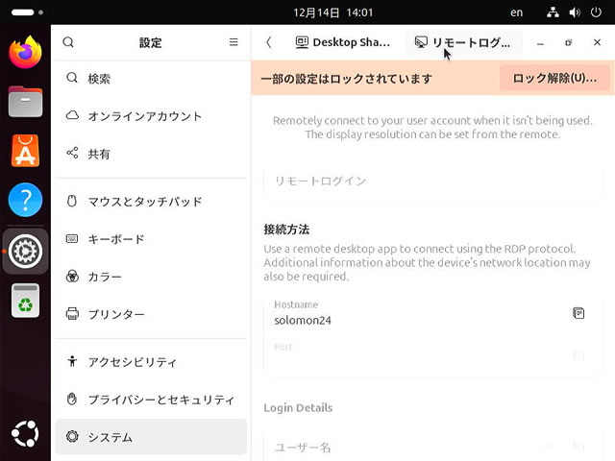The height and width of the screenshot is (461, 615).
Task: Show all applications with the Ubuntu logo button
Action: click(x=26, y=434)
